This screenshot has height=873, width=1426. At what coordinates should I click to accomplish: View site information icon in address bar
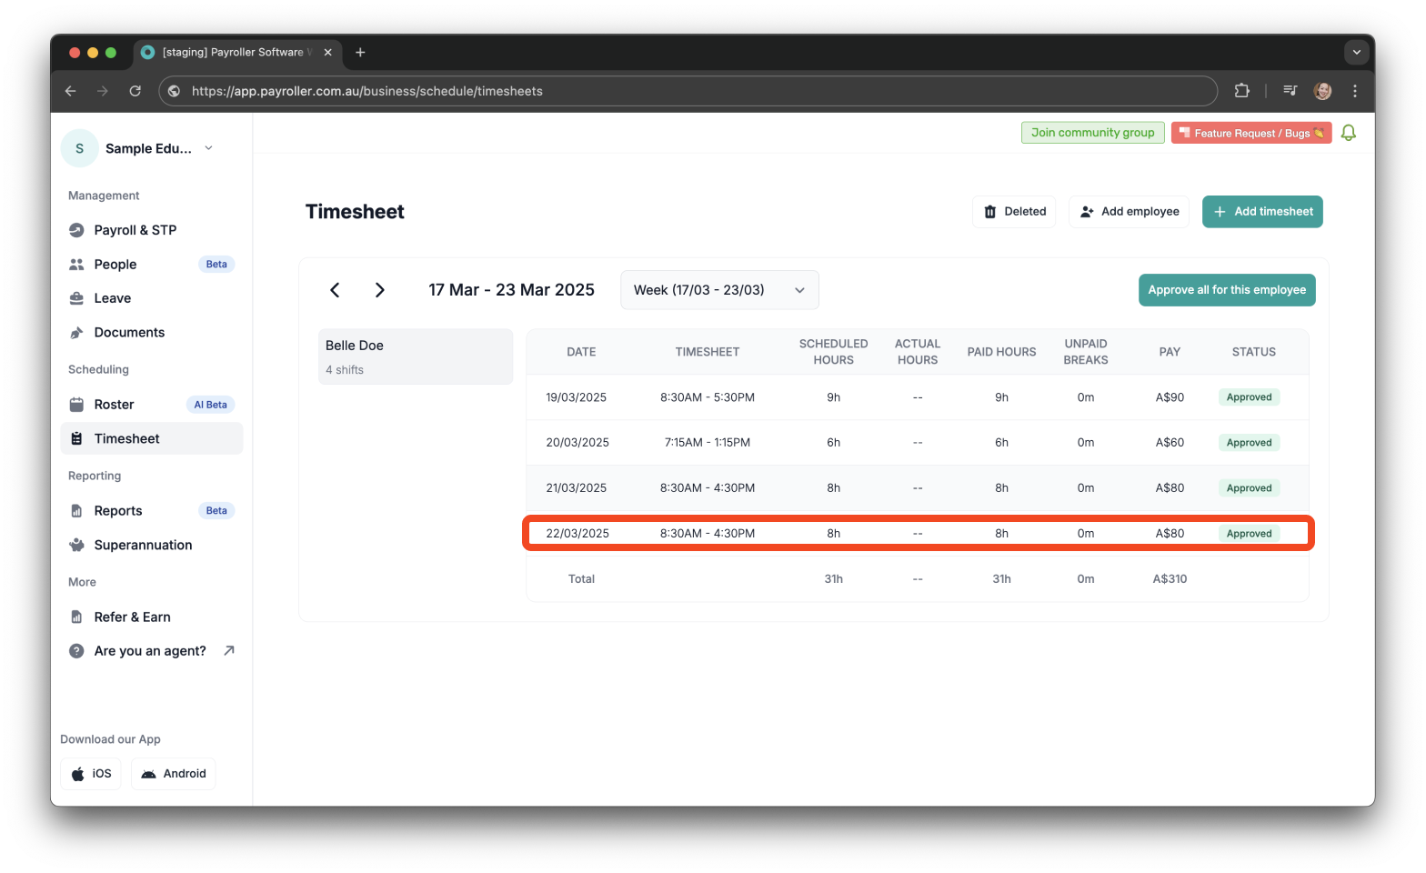[x=175, y=91]
